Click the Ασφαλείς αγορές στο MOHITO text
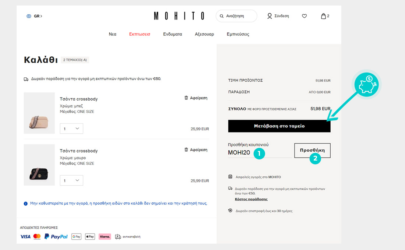 258,177
